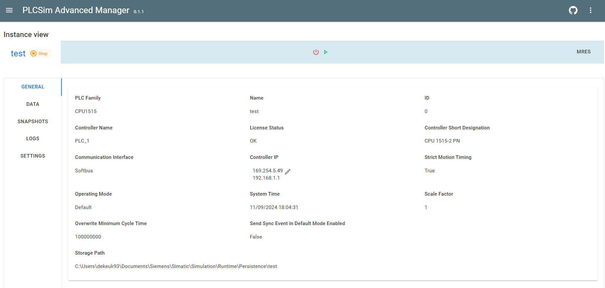This screenshot has width=605, height=288.
Task: Click the 'Controller Short Designation' label
Action: point(457,128)
